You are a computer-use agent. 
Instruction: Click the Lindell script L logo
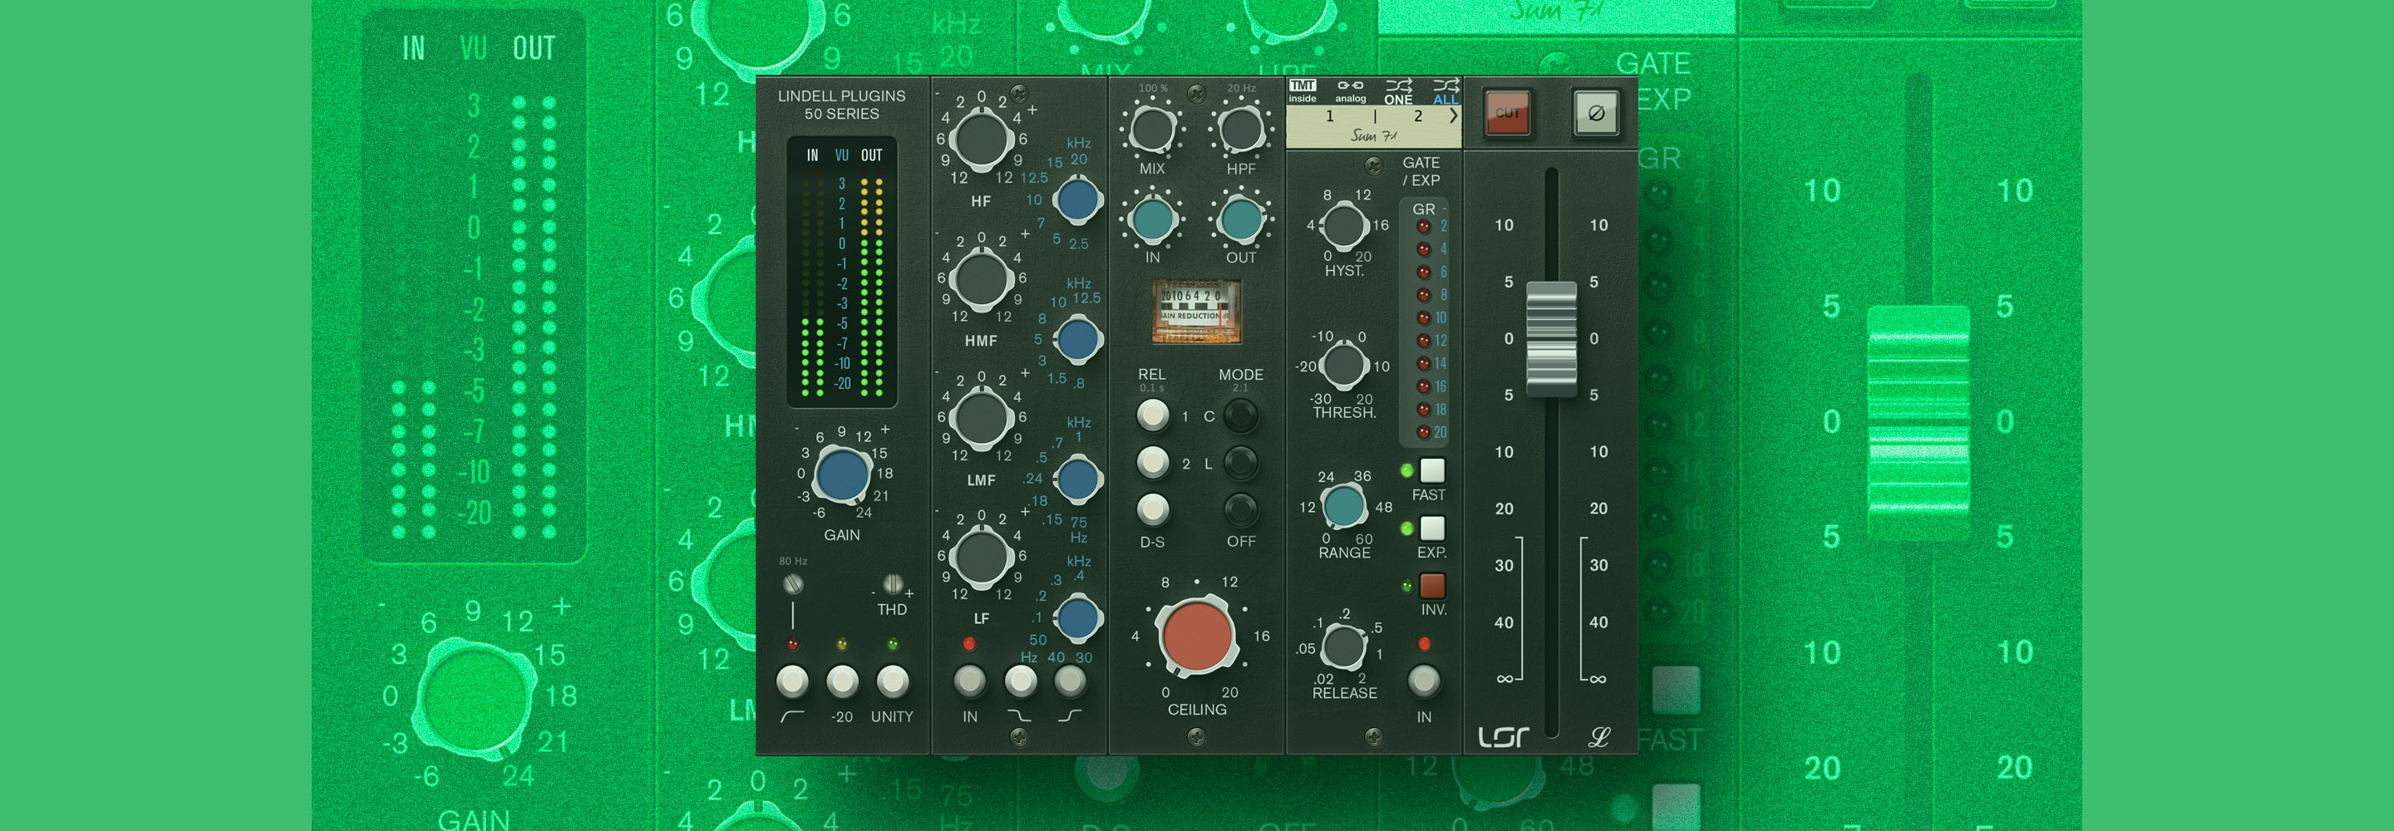pos(1598,737)
